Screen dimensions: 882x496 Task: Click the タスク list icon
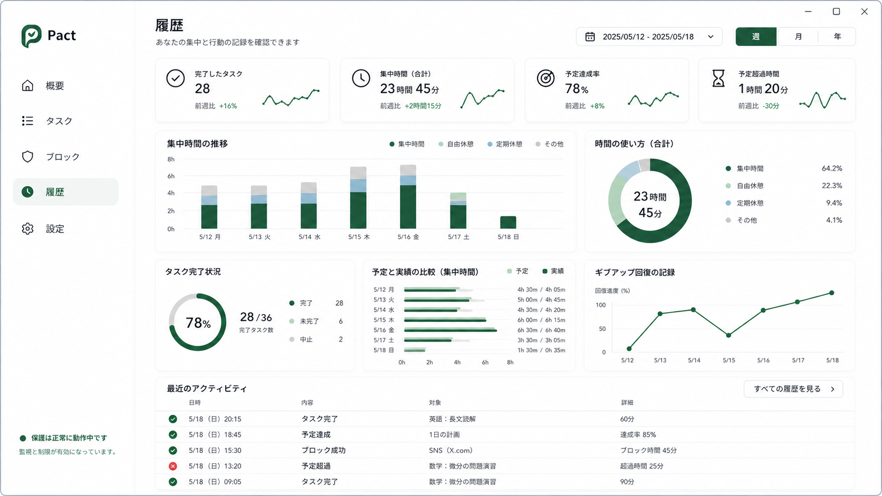[27, 121]
